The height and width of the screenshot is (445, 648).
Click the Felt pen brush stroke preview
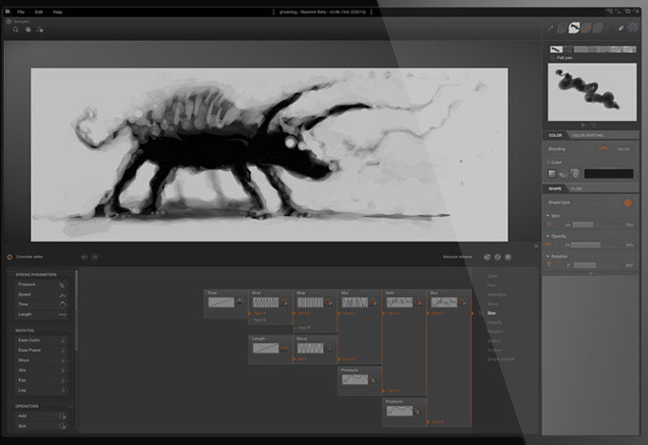(x=592, y=92)
